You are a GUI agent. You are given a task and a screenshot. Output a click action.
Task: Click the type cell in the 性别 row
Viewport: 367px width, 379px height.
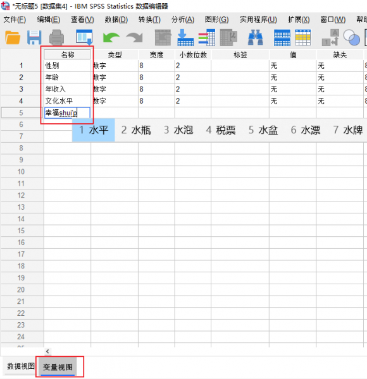coord(115,66)
